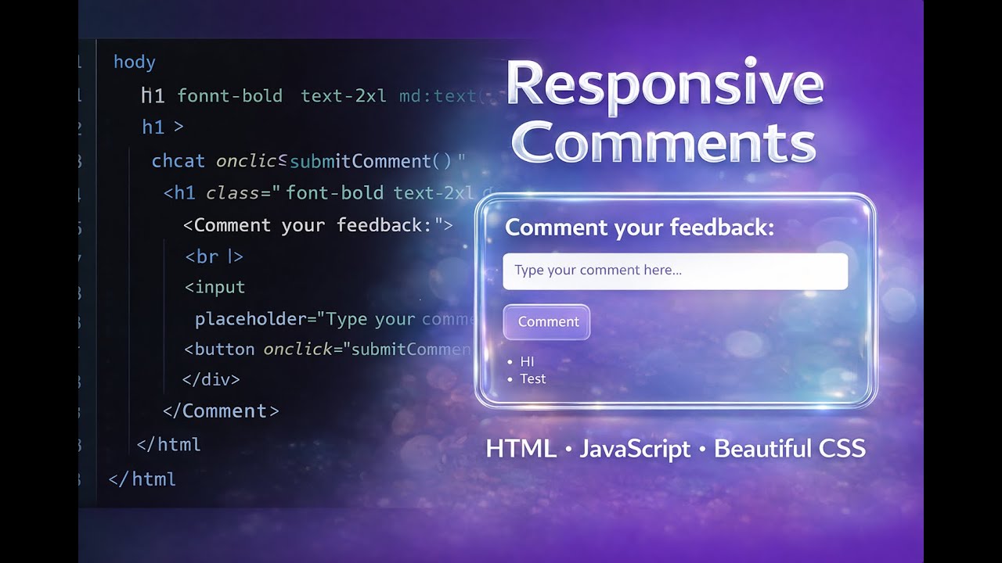Image resolution: width=1002 pixels, height=563 pixels.
Task: Click the '<Comment your feedback:">' code line
Action: coord(318,225)
